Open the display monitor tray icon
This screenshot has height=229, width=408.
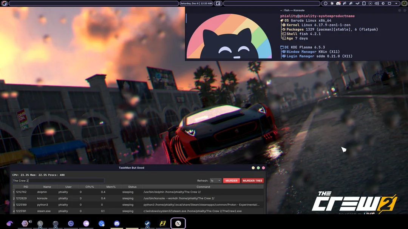[x=389, y=3]
